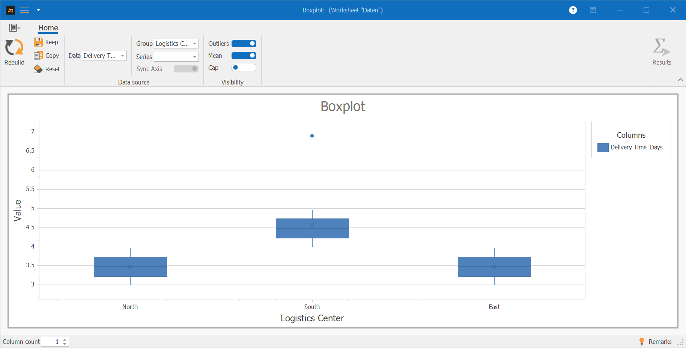Image resolution: width=686 pixels, height=348 pixels.
Task: Click the help question mark icon
Action: click(573, 10)
